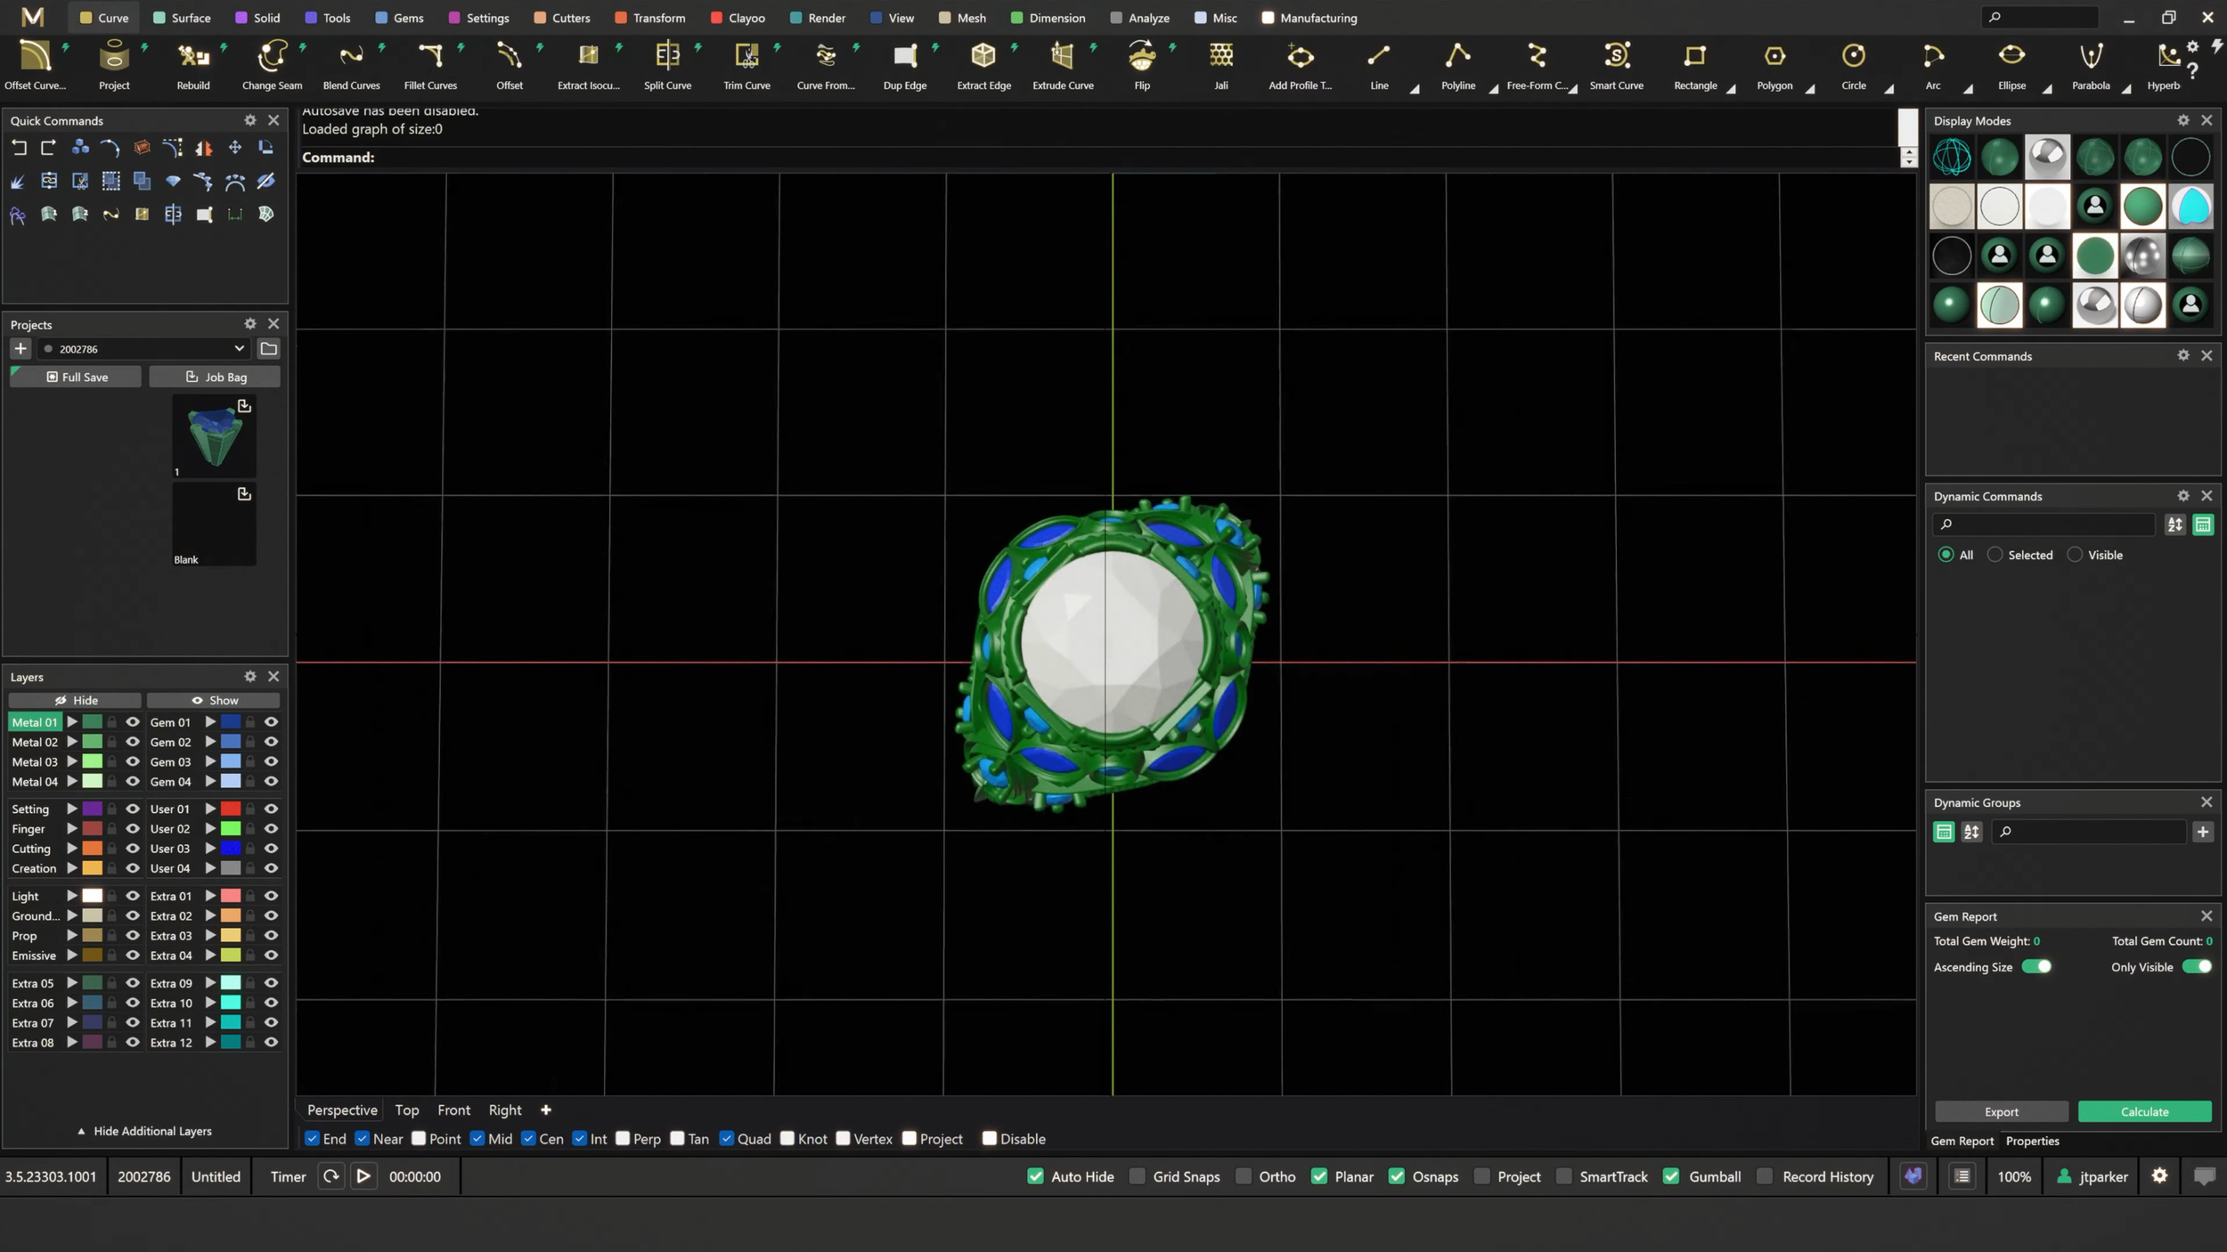
Task: Open projects folder icon
Action: pos(268,349)
